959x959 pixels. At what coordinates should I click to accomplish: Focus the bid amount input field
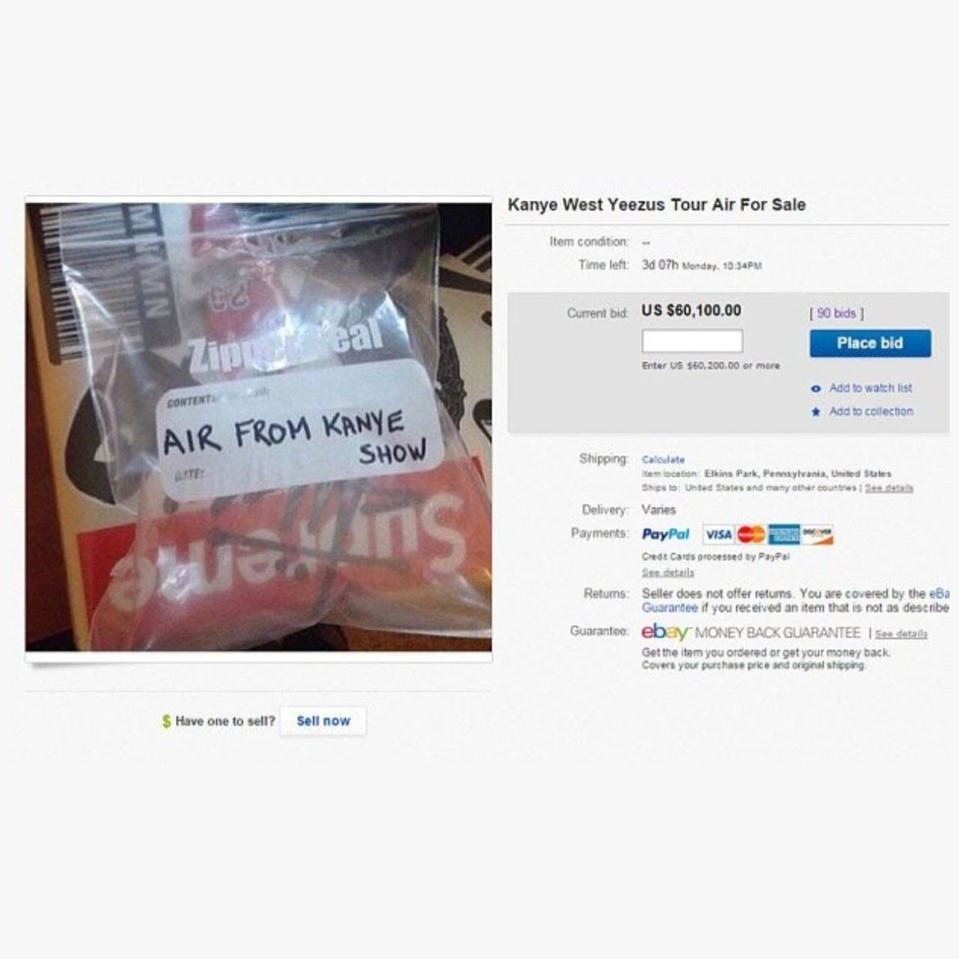click(692, 341)
